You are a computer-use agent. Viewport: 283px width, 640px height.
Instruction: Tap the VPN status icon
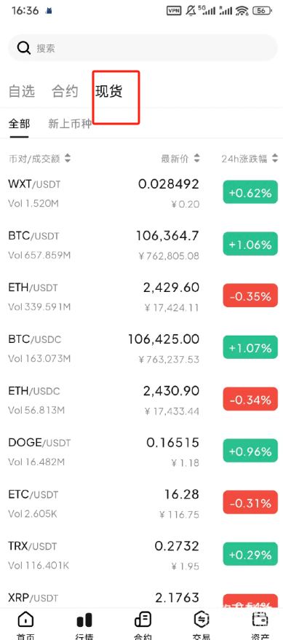coord(174,11)
